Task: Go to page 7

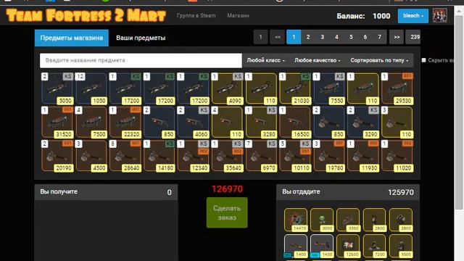Action: tap(379, 37)
